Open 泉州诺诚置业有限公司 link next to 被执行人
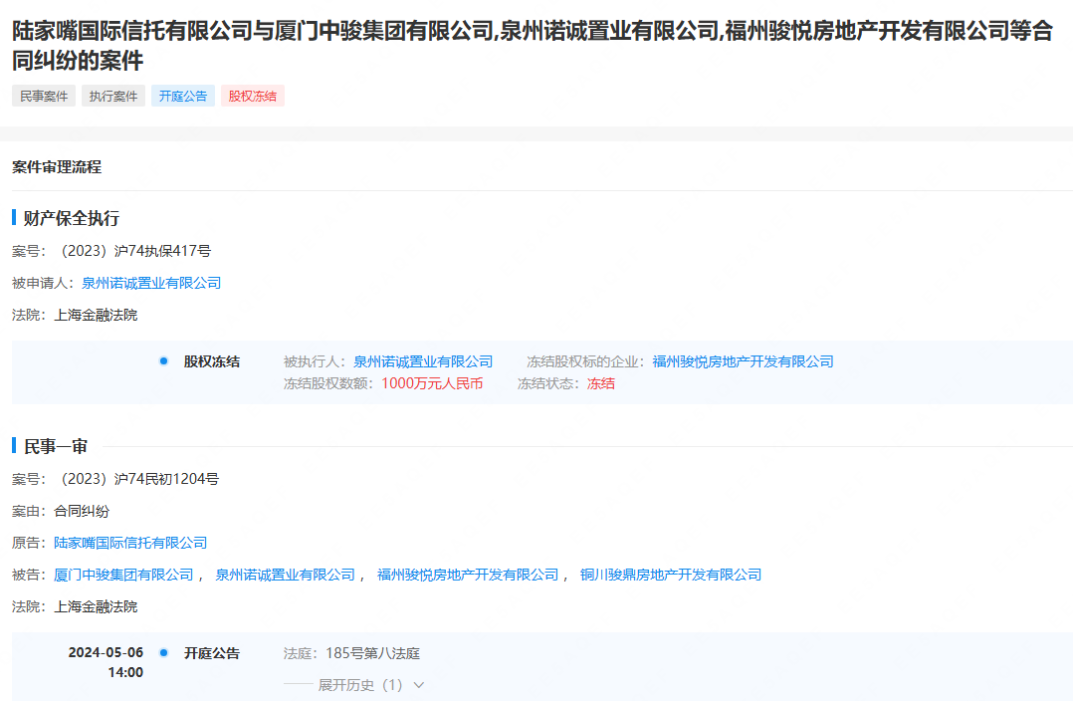This screenshot has height=701, width=1073. (x=423, y=361)
